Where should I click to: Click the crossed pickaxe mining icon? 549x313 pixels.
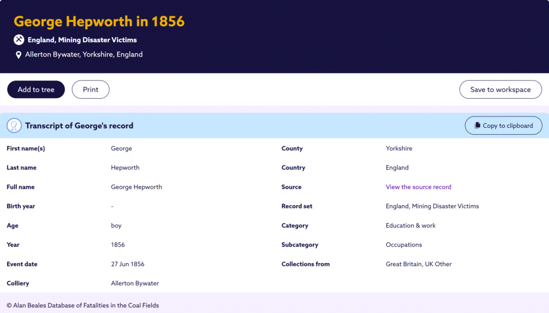coord(19,40)
